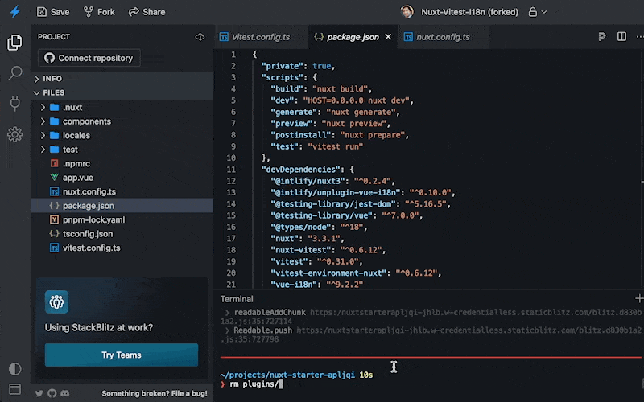Split the editor view
Screen dimensions: 644x402
point(621,36)
